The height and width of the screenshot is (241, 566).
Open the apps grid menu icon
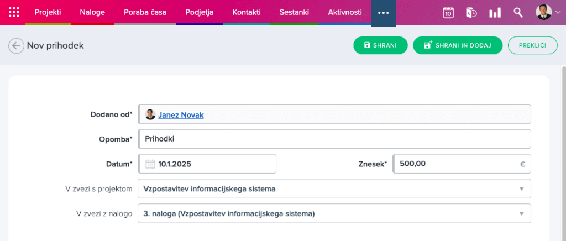click(x=14, y=12)
